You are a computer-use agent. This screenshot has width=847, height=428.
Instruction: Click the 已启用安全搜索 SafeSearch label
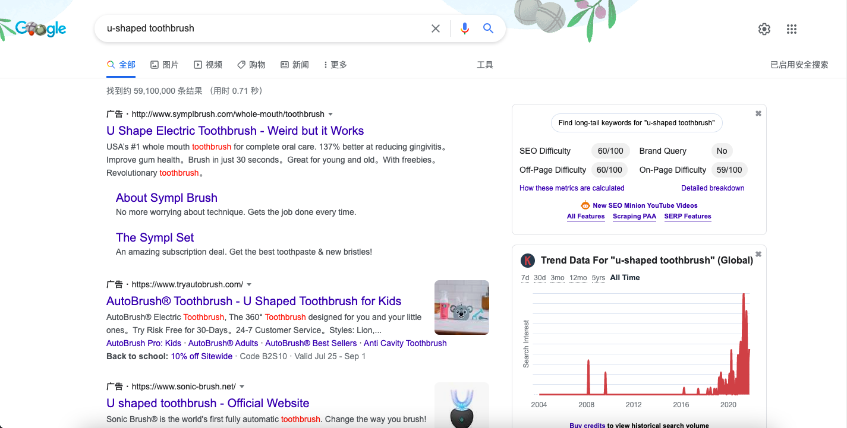coord(799,65)
